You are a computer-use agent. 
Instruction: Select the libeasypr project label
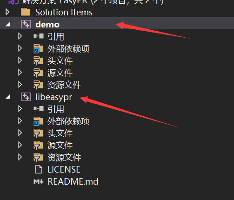pos(53,97)
